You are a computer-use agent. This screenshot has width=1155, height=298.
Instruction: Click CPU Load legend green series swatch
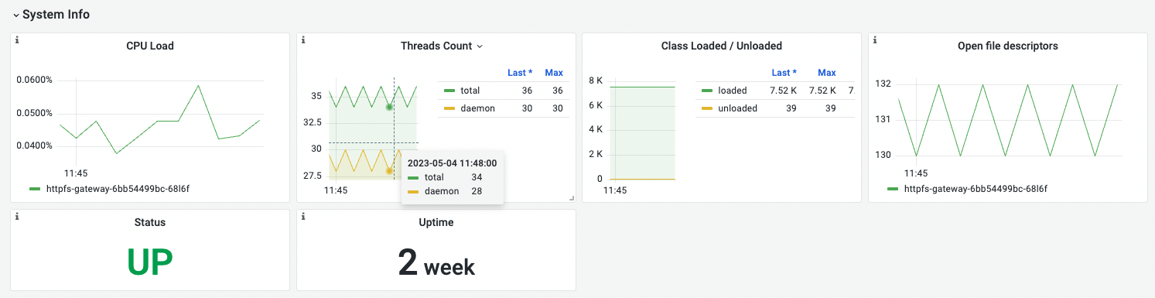pos(35,188)
